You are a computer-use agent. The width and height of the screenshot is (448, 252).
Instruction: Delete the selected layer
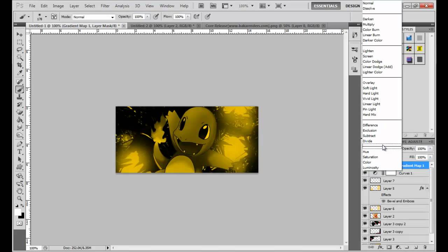[425, 247]
